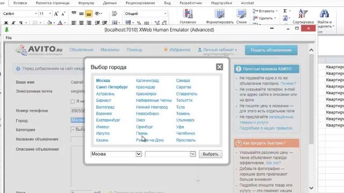
Task: Select Москва in the city list
Action: point(103,80)
